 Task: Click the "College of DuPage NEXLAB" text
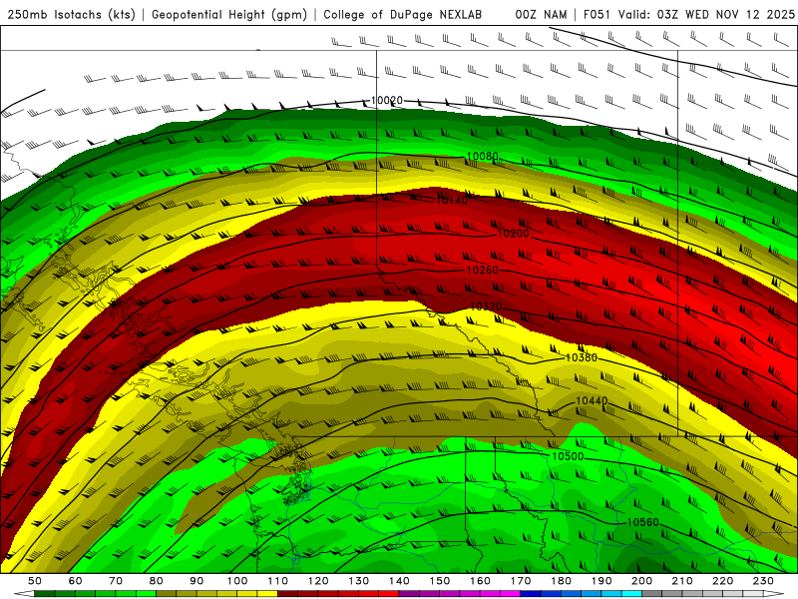[403, 14]
